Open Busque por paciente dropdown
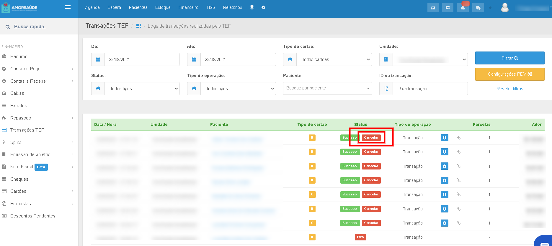The height and width of the screenshot is (246, 552). click(x=327, y=88)
